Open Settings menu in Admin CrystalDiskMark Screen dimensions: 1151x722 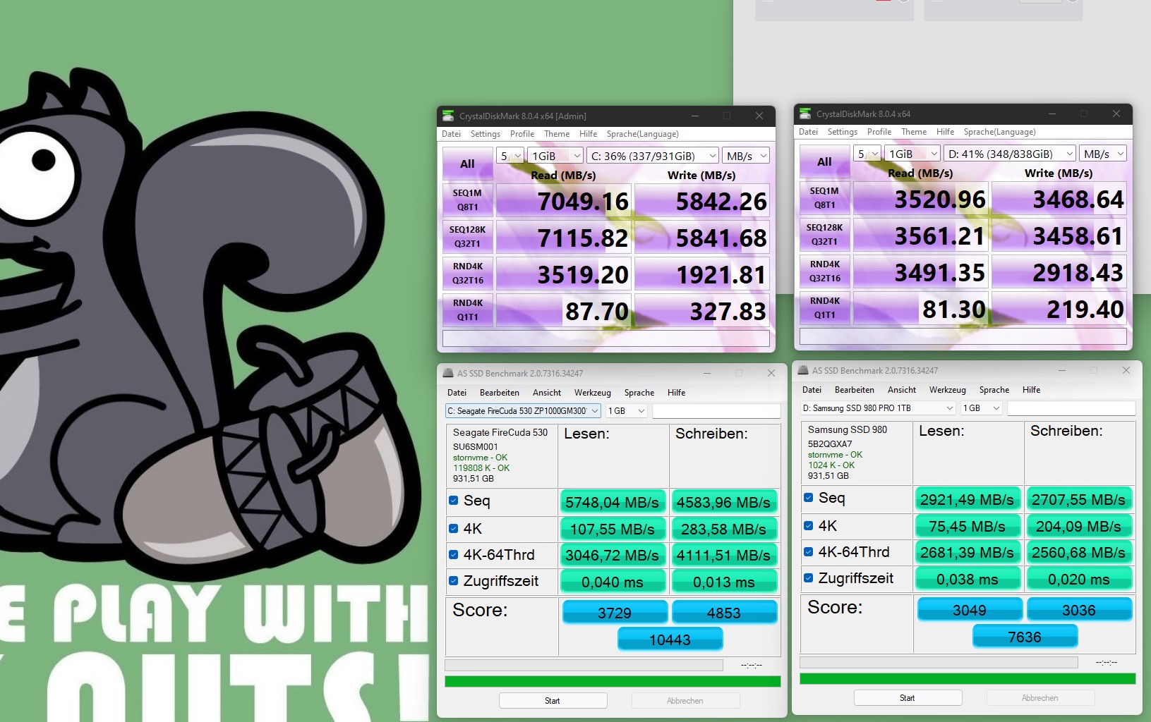pyautogui.click(x=486, y=134)
